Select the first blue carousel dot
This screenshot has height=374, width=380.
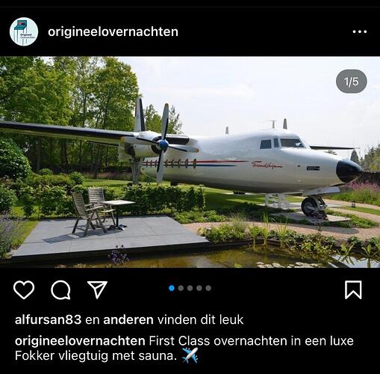click(172, 288)
